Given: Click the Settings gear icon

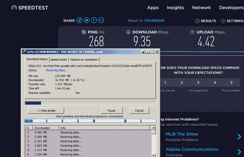Looking at the screenshot, I should coord(223,21).
